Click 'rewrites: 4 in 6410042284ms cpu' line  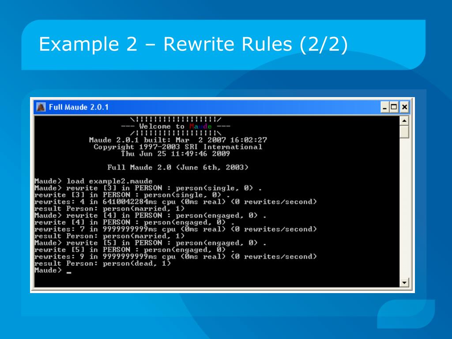(176, 201)
